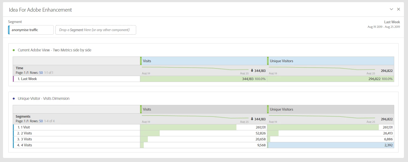
Task: Grab Unique Visitors column handle in first table
Action: pos(268,61)
